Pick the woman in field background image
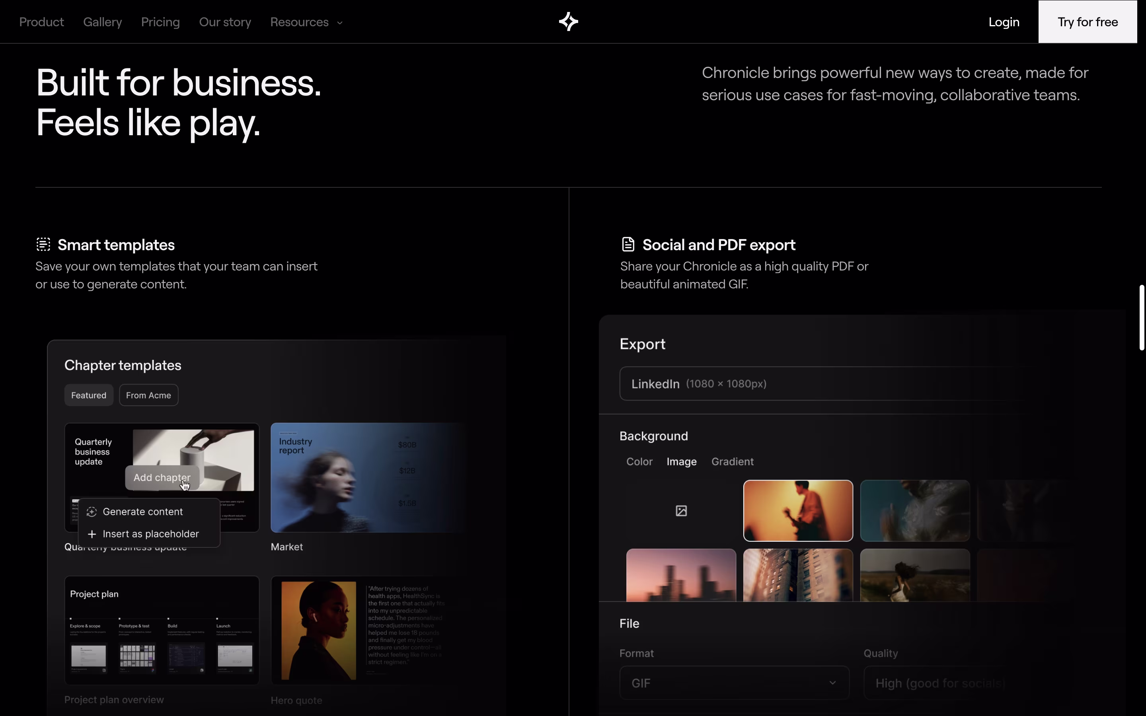1146x716 pixels. coord(915,575)
